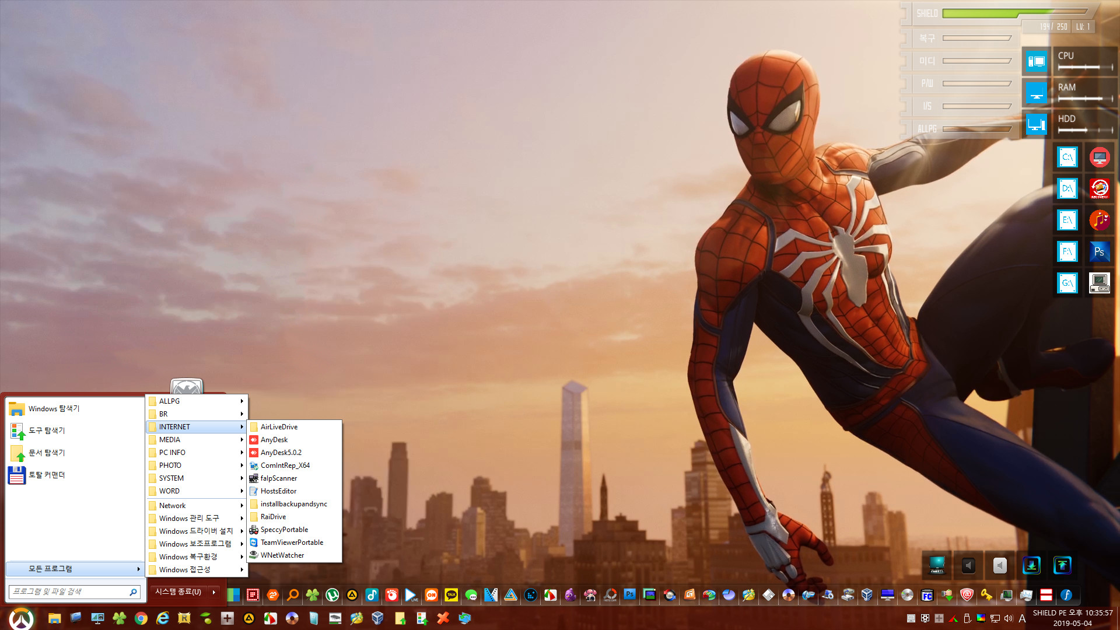Open the green chat bubble messenger icon
1120x630 pixels.
(471, 595)
